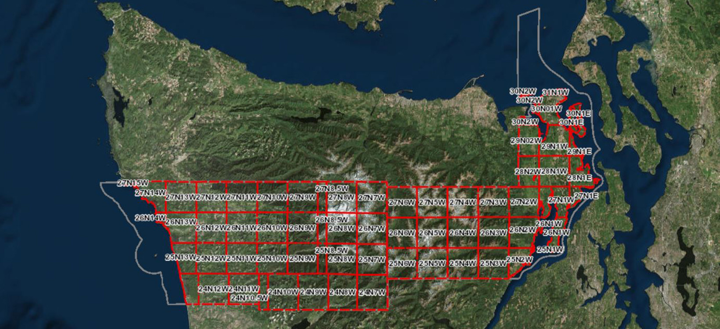Screen dimensions: 720x329
Task: Select the 25N2W township label
Action: pyautogui.click(x=519, y=260)
